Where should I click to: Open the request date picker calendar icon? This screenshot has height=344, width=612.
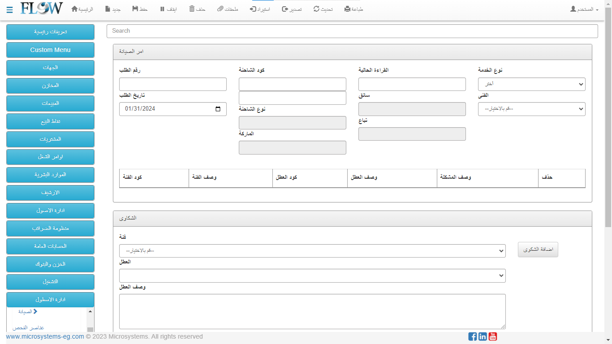click(218, 109)
